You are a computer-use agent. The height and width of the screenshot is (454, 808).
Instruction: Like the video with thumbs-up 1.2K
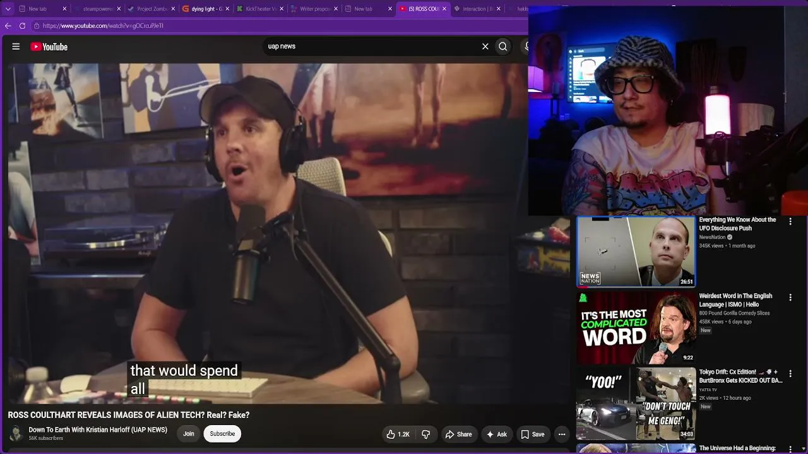pos(398,434)
